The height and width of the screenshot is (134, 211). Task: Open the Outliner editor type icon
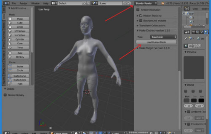click(x=187, y=9)
